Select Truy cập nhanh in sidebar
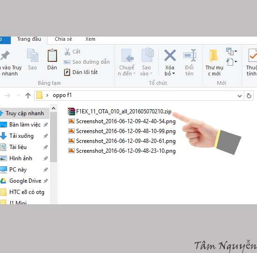 pos(25,113)
